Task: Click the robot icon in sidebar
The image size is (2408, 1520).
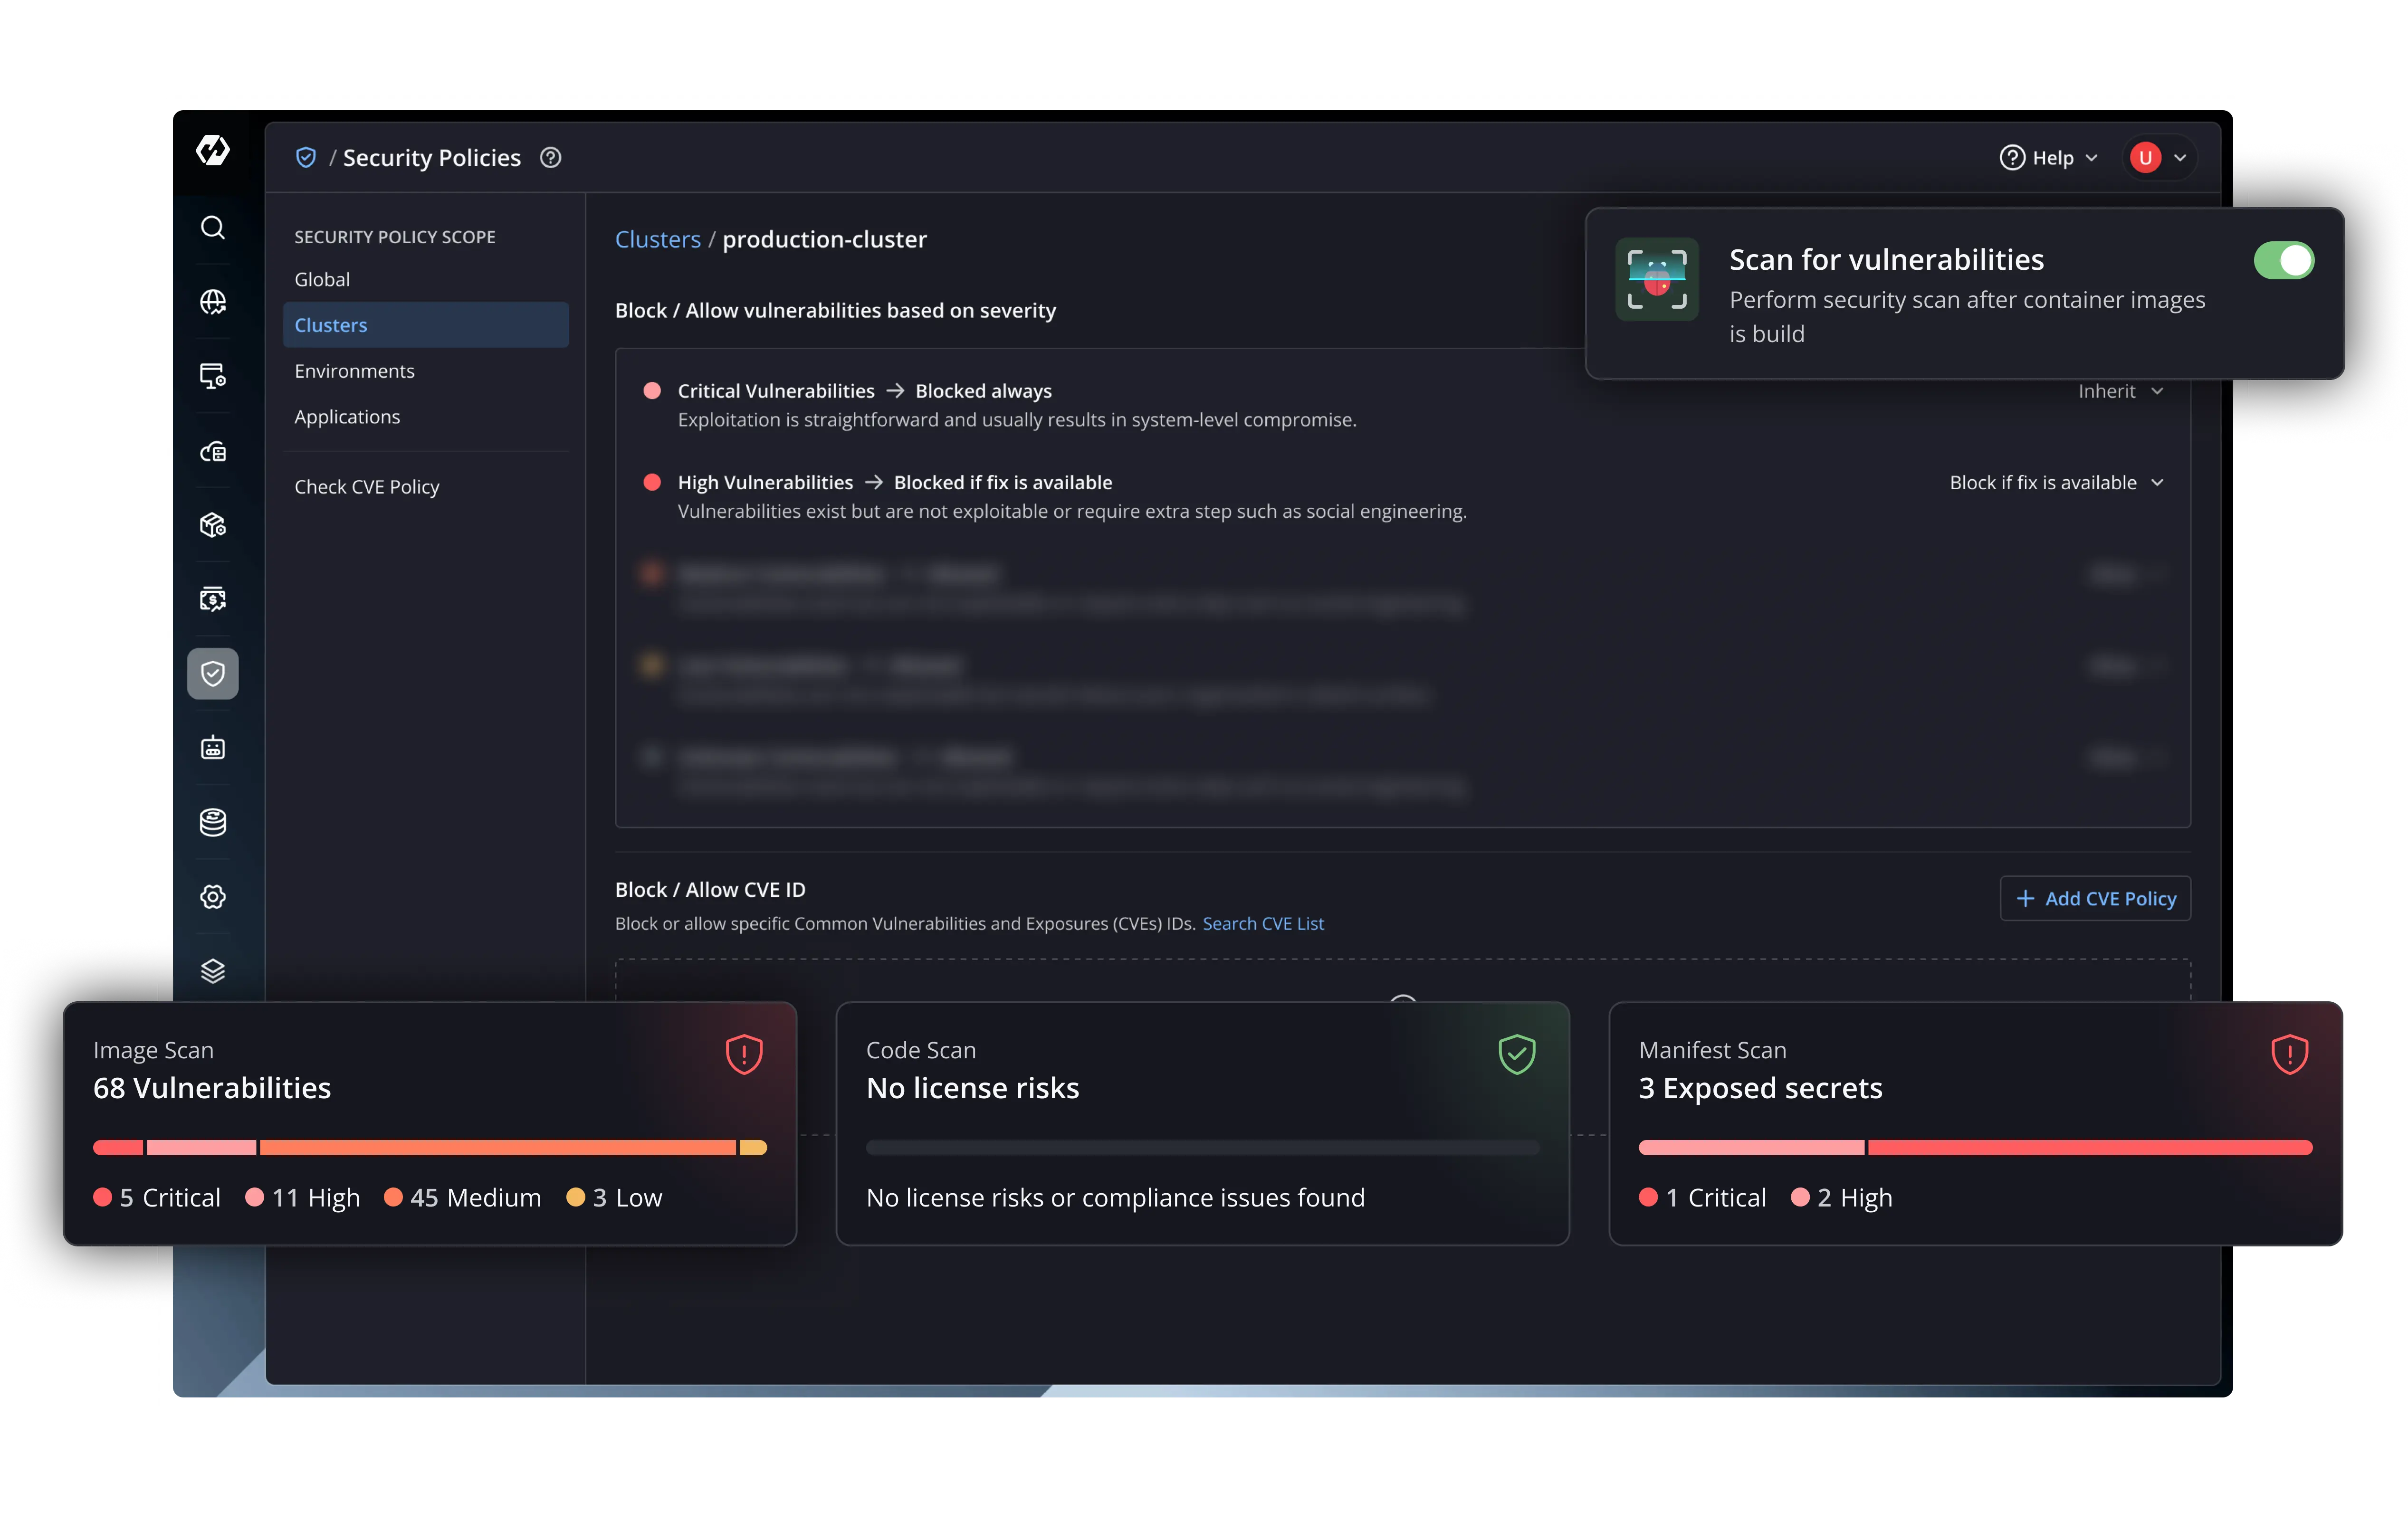Action: point(212,748)
